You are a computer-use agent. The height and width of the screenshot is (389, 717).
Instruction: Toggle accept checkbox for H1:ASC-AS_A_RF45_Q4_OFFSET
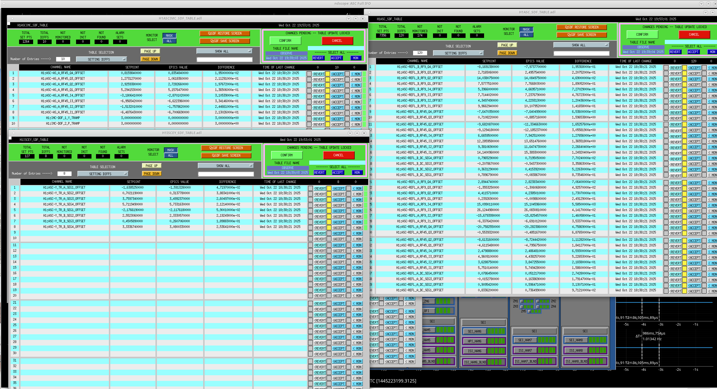coord(327,74)
